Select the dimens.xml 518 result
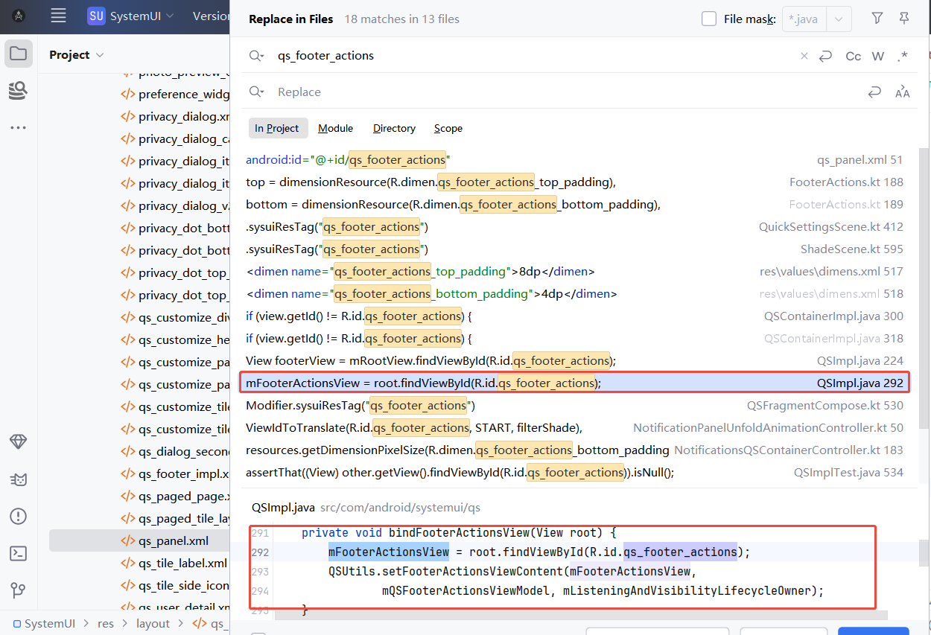The image size is (931, 635). (x=574, y=293)
